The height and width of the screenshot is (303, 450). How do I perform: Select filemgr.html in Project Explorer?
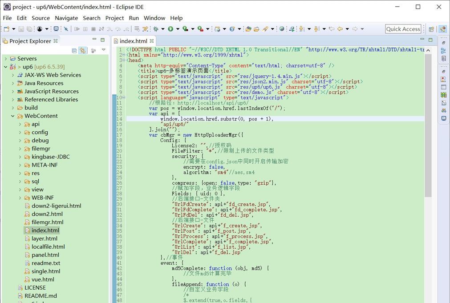[47, 222]
